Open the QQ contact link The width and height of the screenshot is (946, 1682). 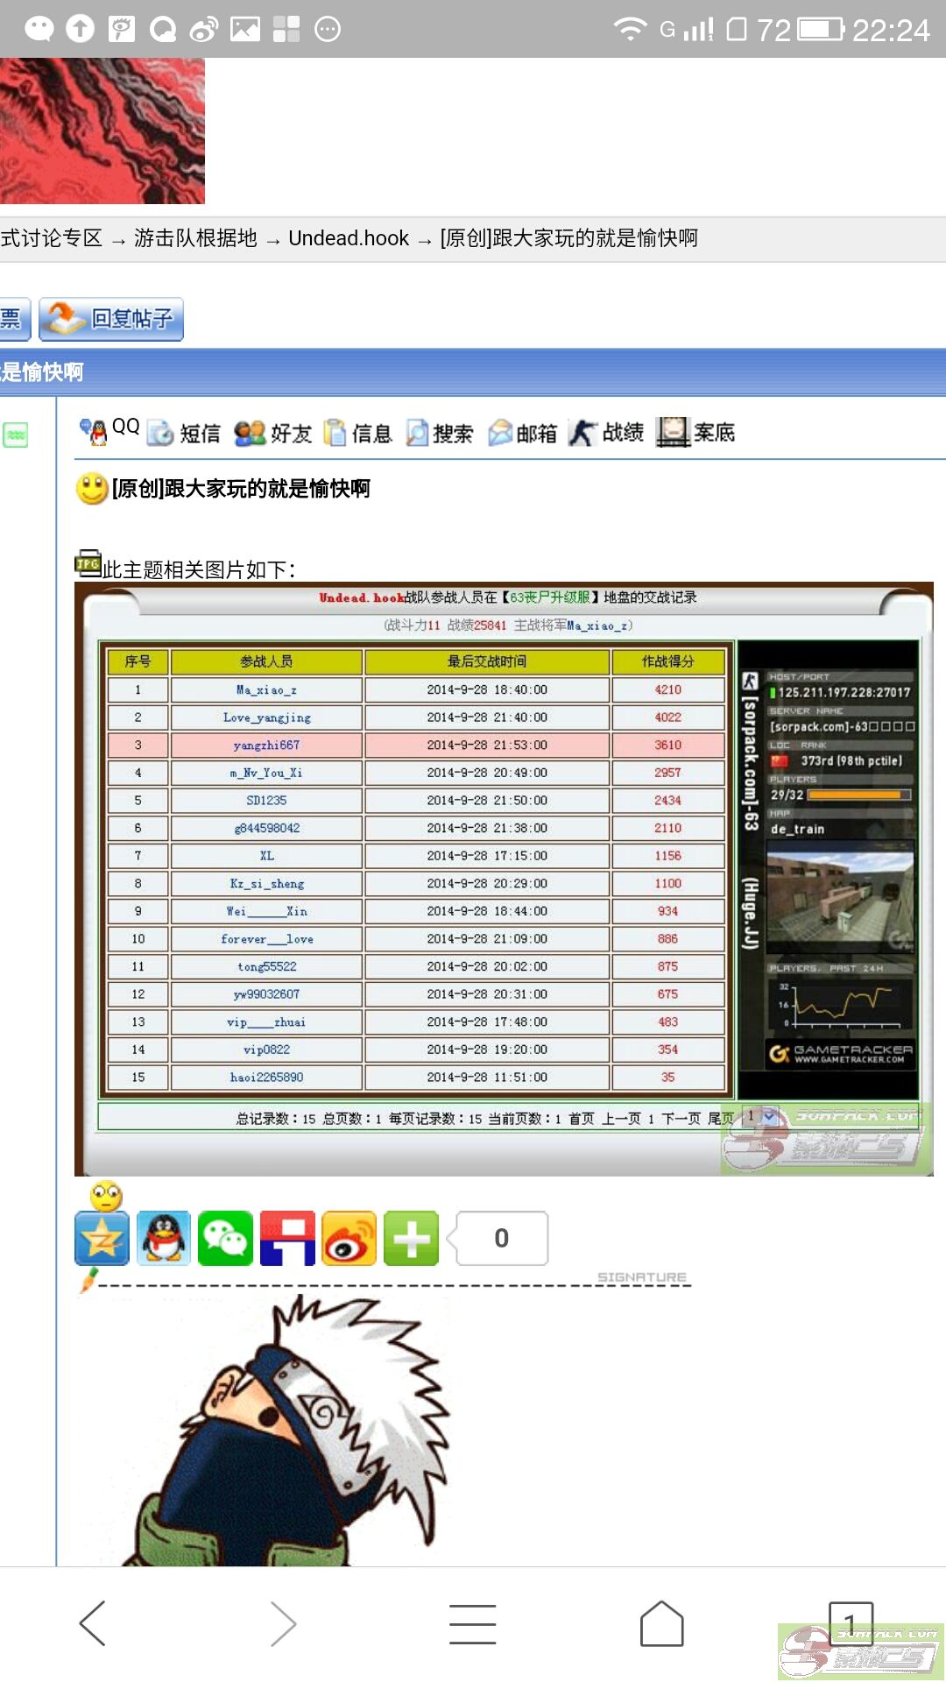tap(109, 430)
